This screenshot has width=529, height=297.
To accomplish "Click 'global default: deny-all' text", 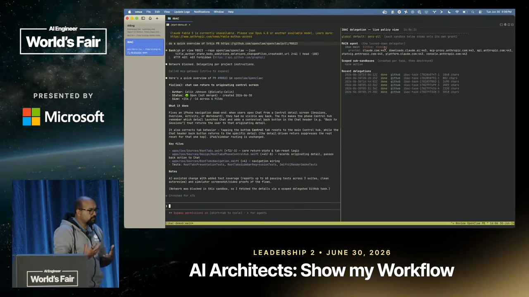I will [361, 36].
